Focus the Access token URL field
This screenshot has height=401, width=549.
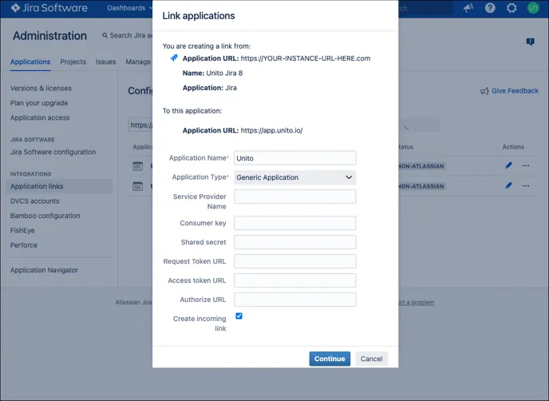[294, 280]
